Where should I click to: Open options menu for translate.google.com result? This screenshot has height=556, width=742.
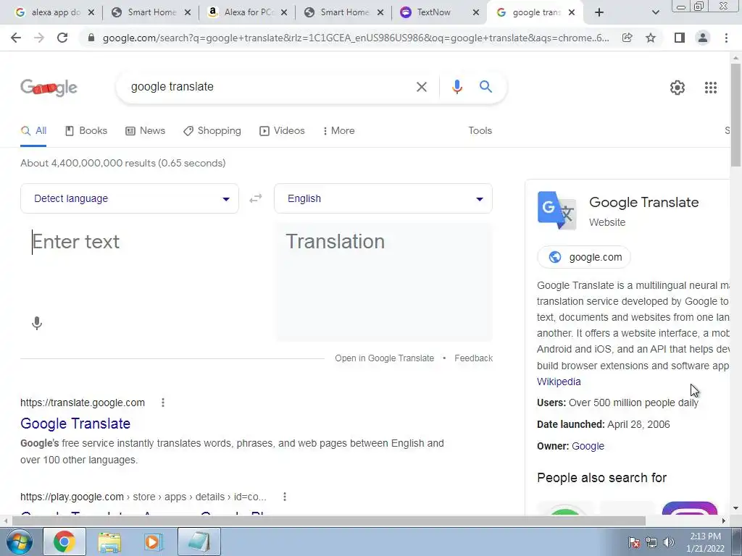point(163,403)
